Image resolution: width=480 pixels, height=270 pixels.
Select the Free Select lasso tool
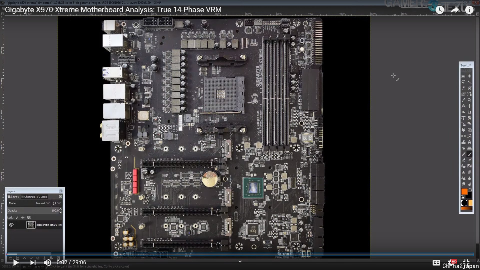pos(463,82)
